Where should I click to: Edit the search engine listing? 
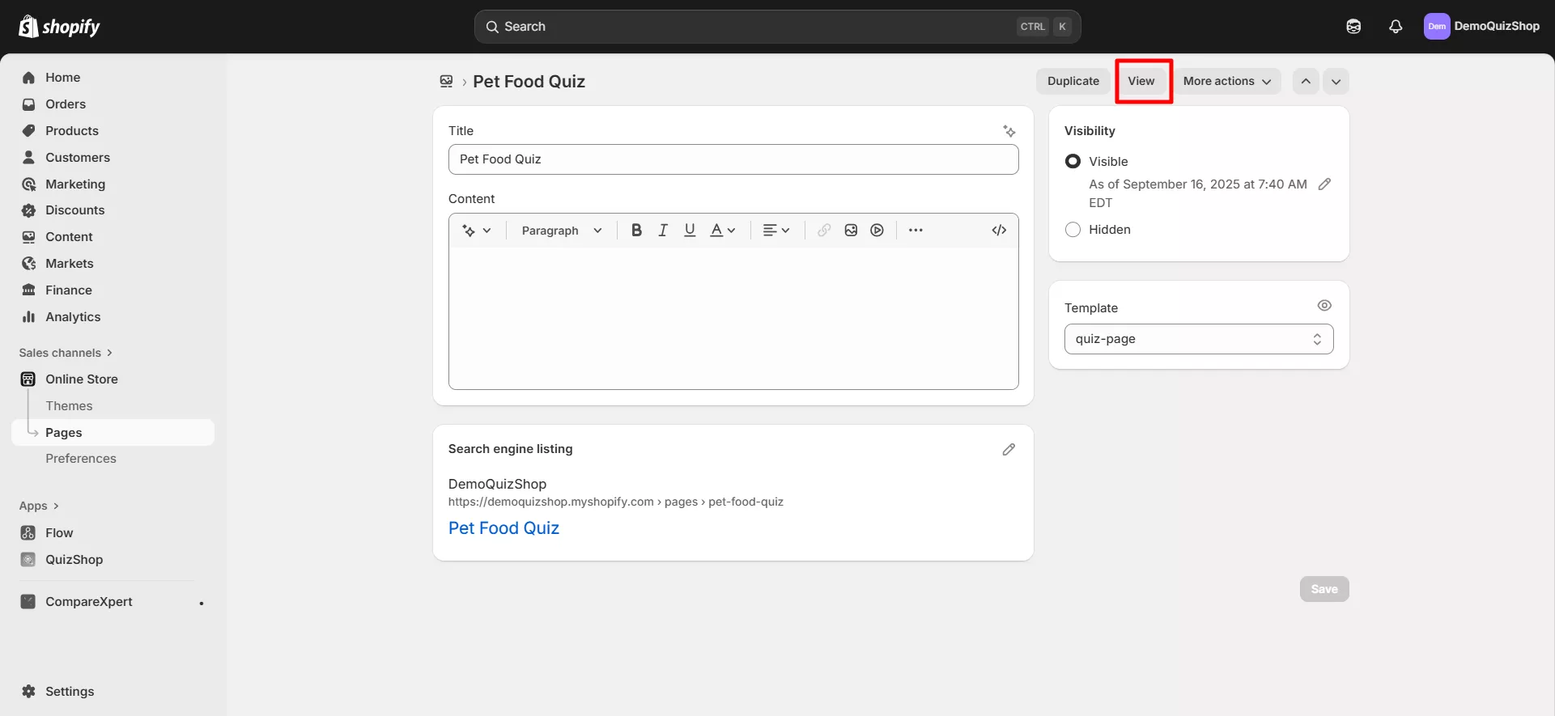pyautogui.click(x=1009, y=450)
